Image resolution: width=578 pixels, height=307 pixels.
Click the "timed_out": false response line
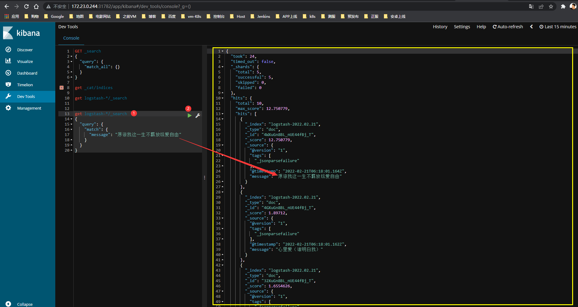[253, 62]
